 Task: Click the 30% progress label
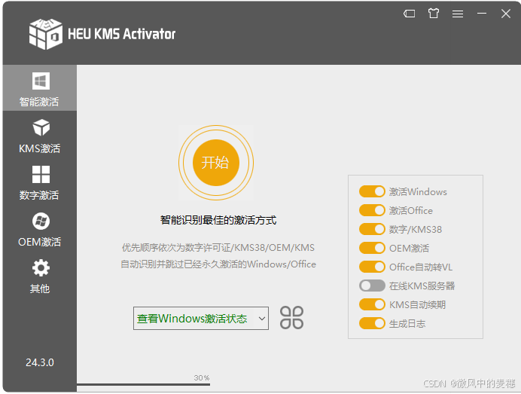(x=202, y=378)
